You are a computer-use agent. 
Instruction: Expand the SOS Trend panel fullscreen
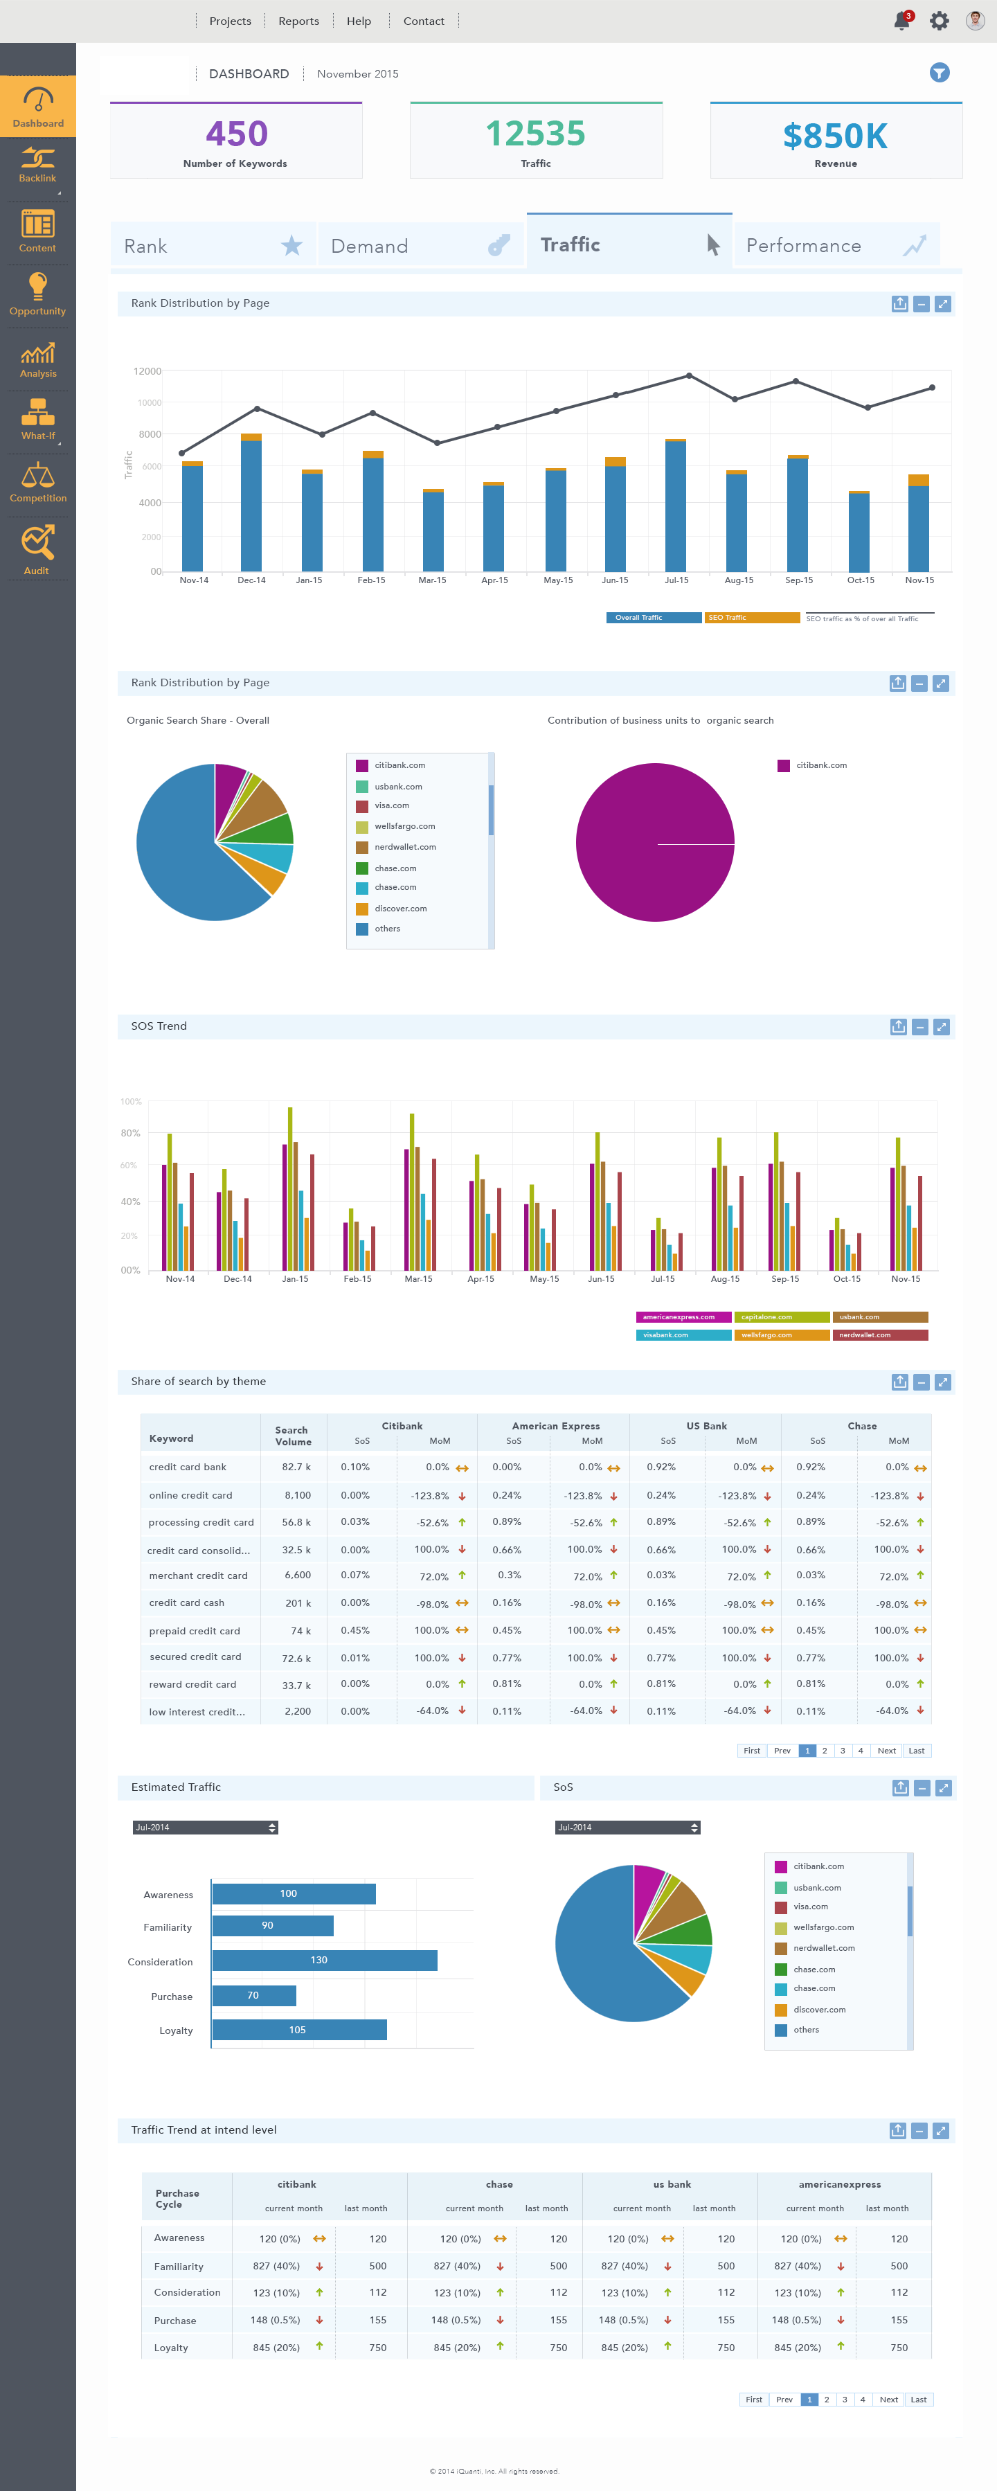[x=942, y=1027]
